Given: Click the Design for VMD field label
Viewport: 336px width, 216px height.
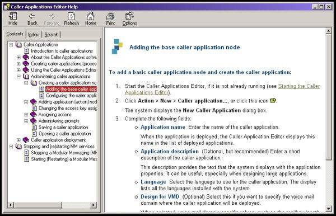Looking at the screenshot, I should pos(160,196).
